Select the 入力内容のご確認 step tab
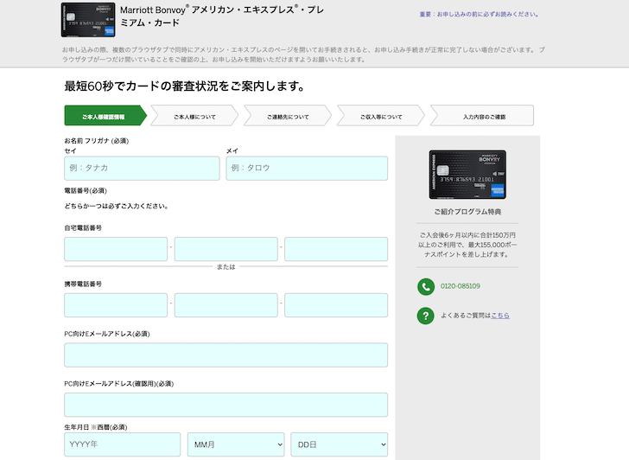Image resolution: width=629 pixels, height=460 pixels. (x=482, y=116)
